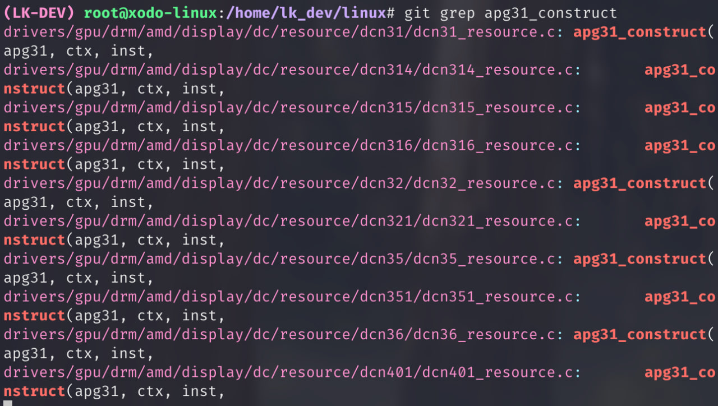Click highlighted apg31_construct match on dcn32 line
718x406 pixels.
[640, 183]
